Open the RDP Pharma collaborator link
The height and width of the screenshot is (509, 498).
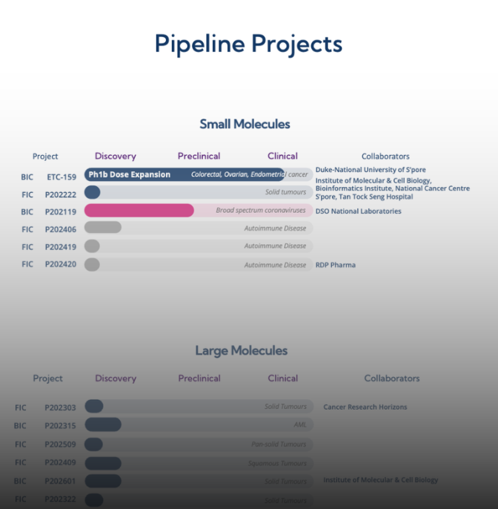335,265
